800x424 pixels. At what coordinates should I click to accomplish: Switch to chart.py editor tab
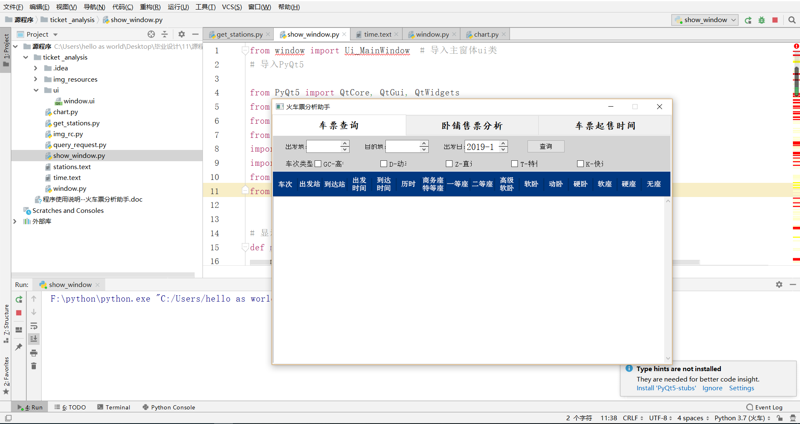(486, 34)
